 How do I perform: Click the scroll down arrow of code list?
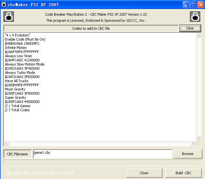(198, 138)
